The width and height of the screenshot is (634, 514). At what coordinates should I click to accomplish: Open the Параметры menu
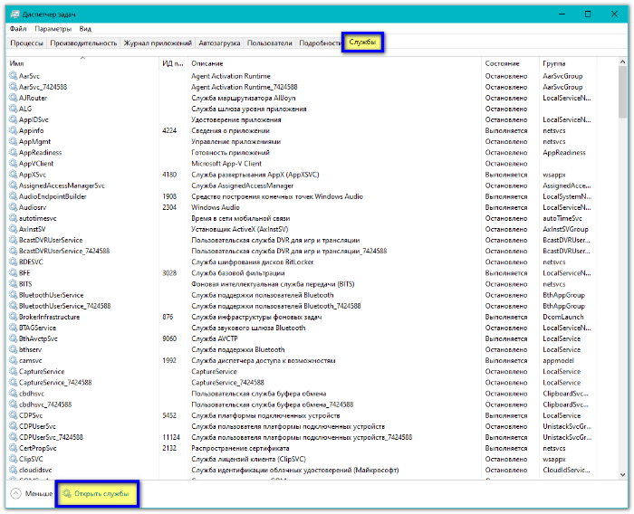[53, 29]
